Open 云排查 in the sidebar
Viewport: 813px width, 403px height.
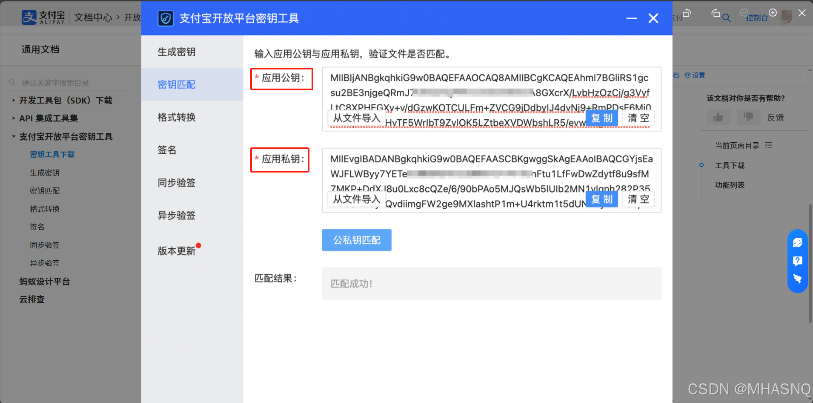32,299
